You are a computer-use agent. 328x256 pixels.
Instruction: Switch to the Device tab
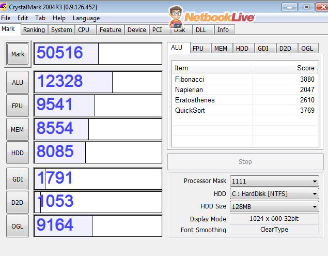(137, 30)
